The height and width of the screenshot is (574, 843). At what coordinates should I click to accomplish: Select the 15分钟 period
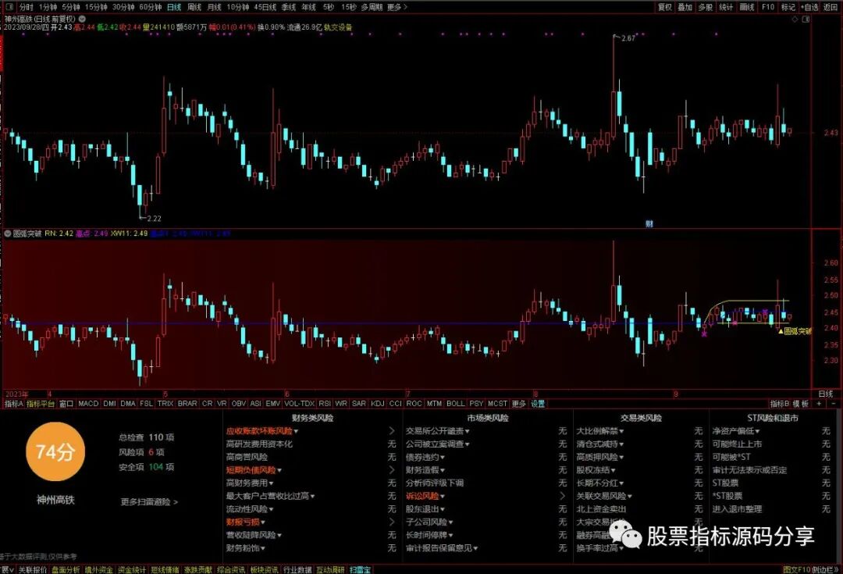tap(96, 7)
